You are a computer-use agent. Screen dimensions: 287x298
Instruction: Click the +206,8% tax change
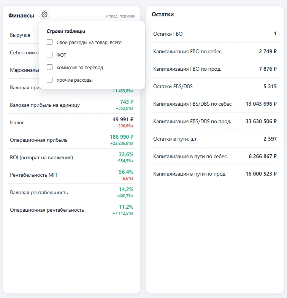click(125, 126)
